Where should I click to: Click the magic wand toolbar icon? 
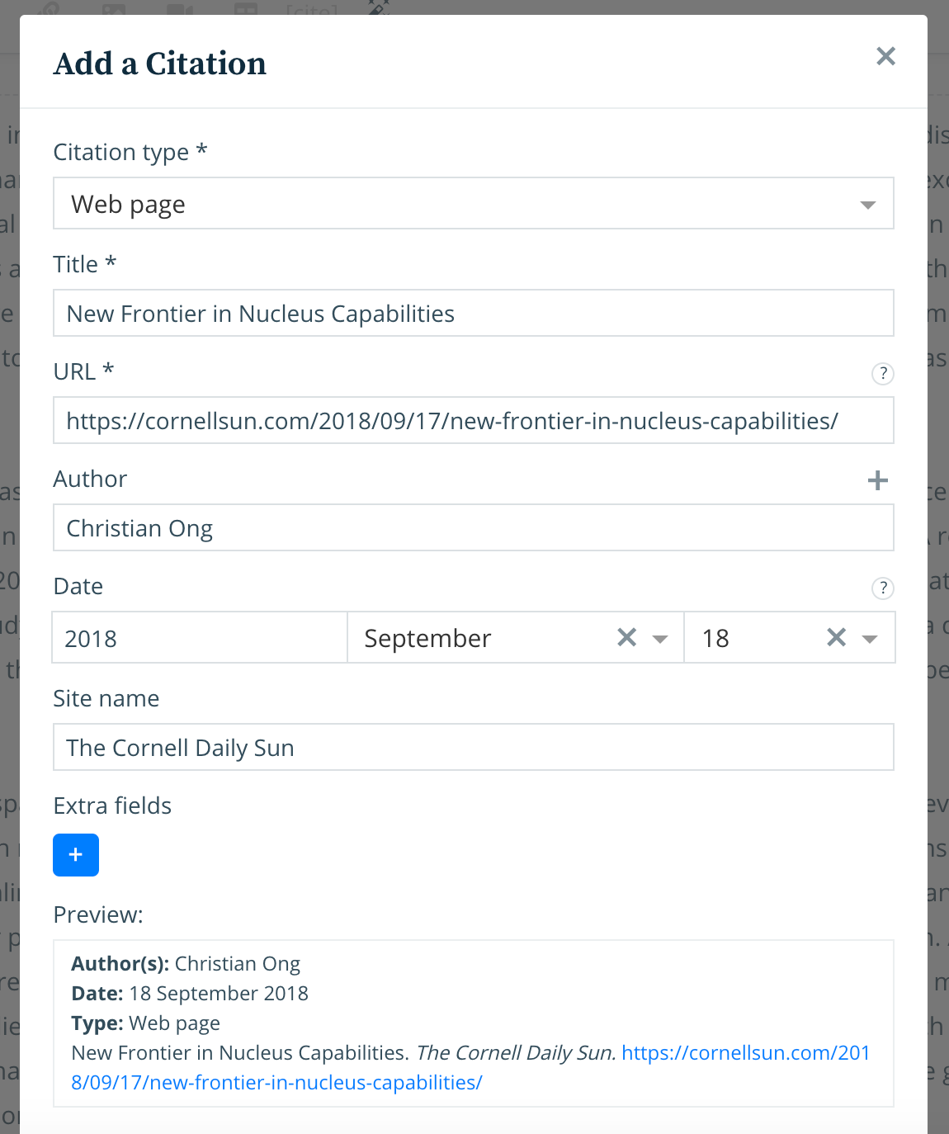point(378,7)
